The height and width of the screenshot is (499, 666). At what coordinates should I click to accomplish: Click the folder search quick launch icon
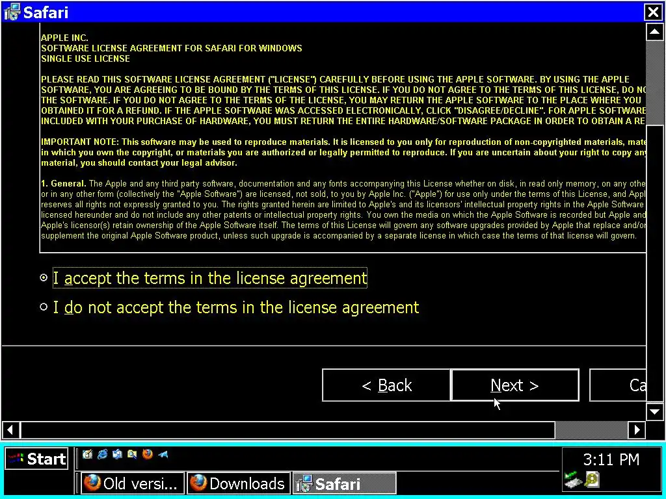[x=132, y=454]
